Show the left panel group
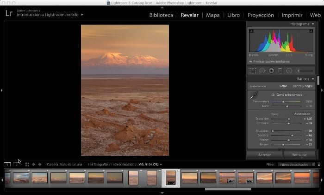Image resolution: width=324 pixels, height=195 pixels. tap(2, 90)
